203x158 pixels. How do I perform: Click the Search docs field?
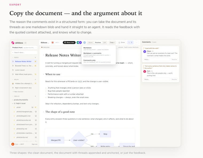coord(24,52)
